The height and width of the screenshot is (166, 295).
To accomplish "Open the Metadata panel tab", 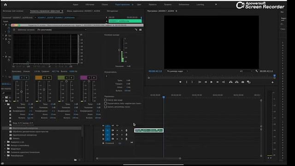I will 112,11.
